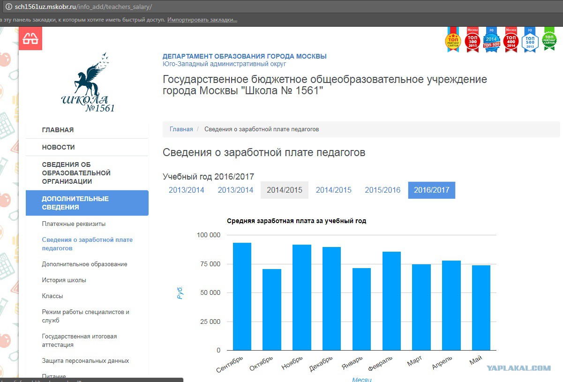This screenshot has width=563, height=382.
Task: Open Классы sidebar link
Action: tap(52, 296)
